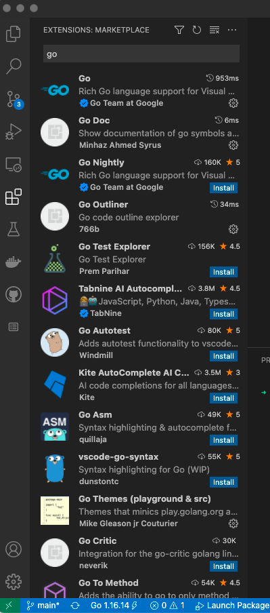Select publisher 'Mike Gleason jr Couturier'
Screen dimensions: 270x613
[129, 523]
